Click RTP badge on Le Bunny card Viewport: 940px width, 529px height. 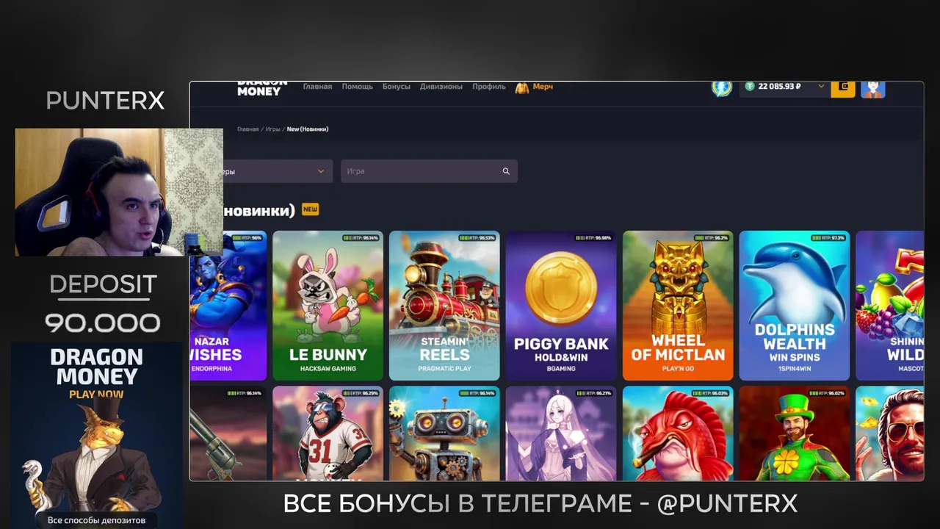[360, 238]
